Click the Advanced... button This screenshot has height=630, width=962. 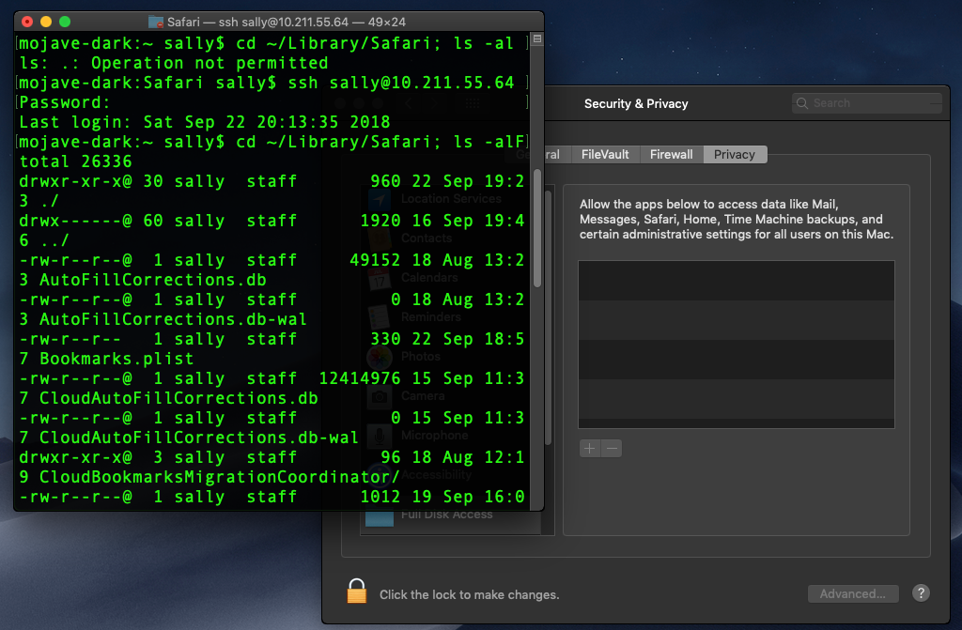point(852,593)
